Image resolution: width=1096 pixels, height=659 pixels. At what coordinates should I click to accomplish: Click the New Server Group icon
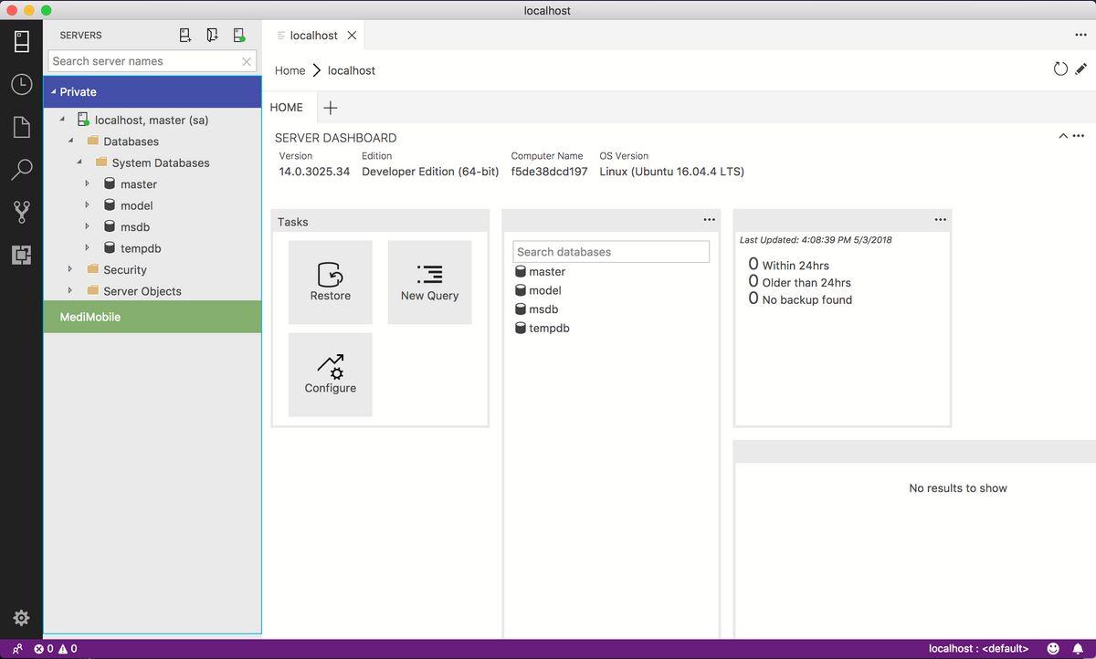[212, 36]
